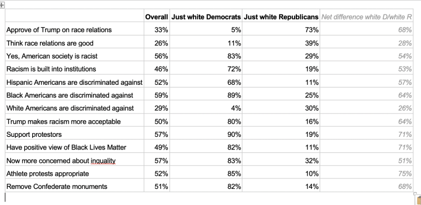Click the 75% net difference for athlete protests
This screenshot has height=205, width=421.
point(367,173)
